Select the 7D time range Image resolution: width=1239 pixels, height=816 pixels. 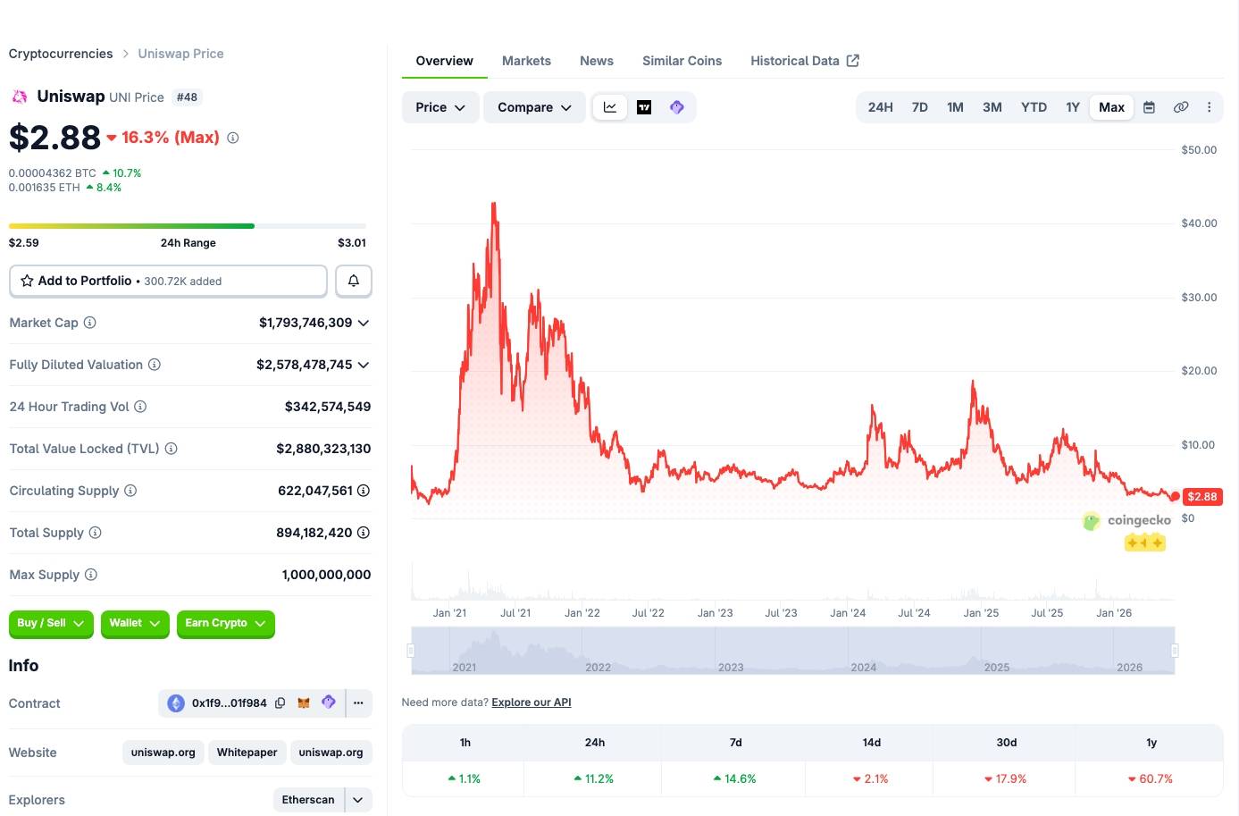tap(920, 107)
